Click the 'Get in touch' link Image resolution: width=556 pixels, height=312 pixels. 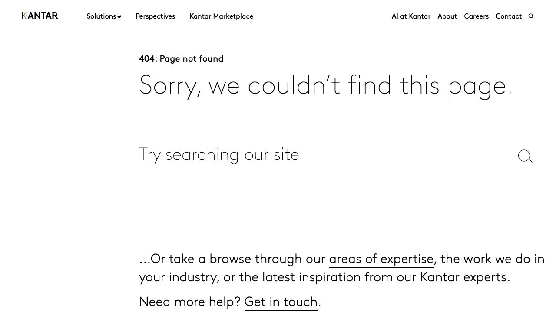point(281,301)
